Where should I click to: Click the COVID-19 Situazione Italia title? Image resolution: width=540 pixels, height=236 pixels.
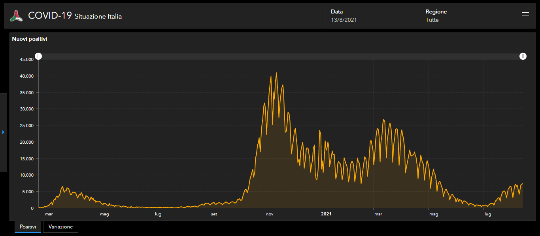(75, 16)
